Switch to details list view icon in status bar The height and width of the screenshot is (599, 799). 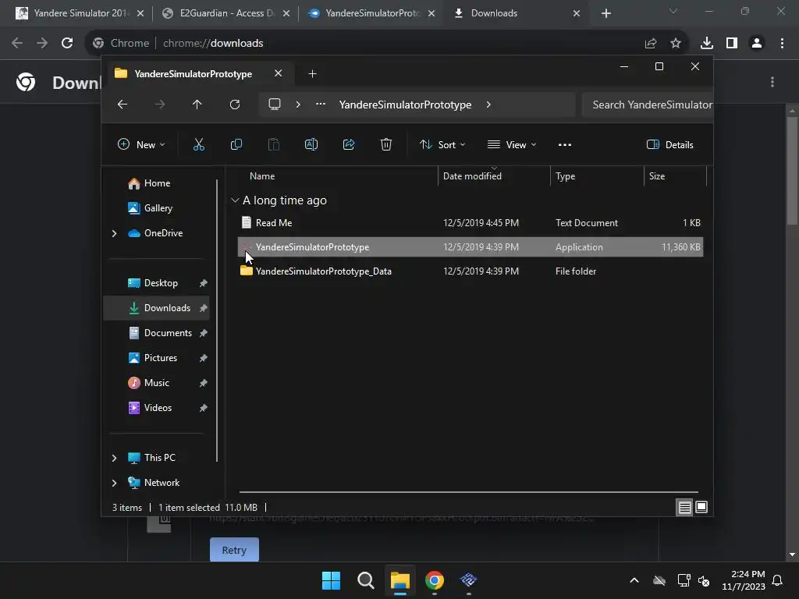(x=684, y=507)
